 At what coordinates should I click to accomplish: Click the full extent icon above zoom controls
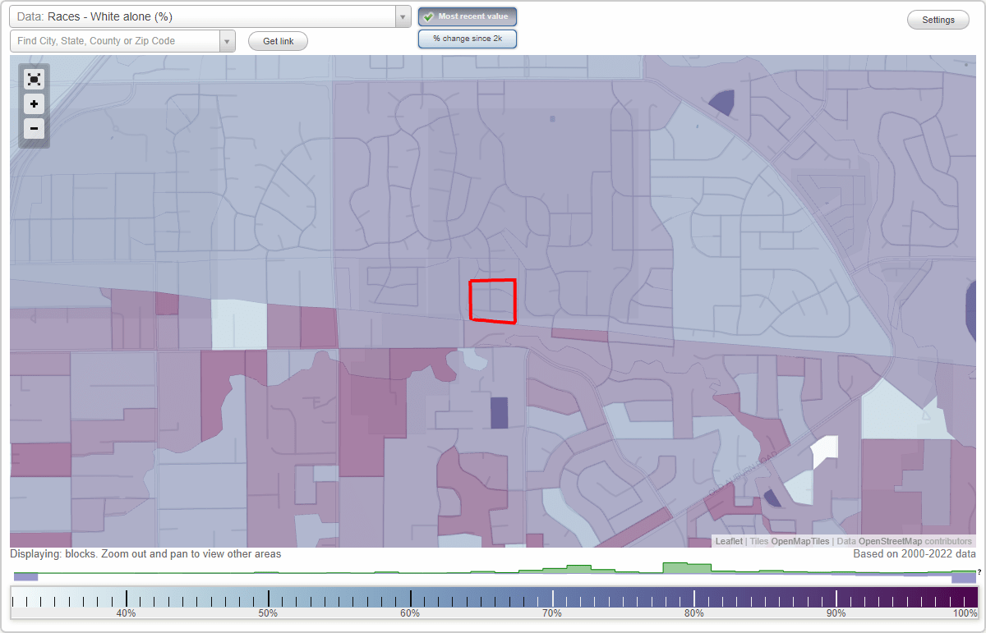(x=34, y=80)
